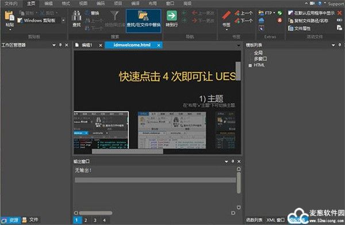Click 在默认应用程序中显示 (show in default app)
The image size is (345, 225).
(311, 13)
